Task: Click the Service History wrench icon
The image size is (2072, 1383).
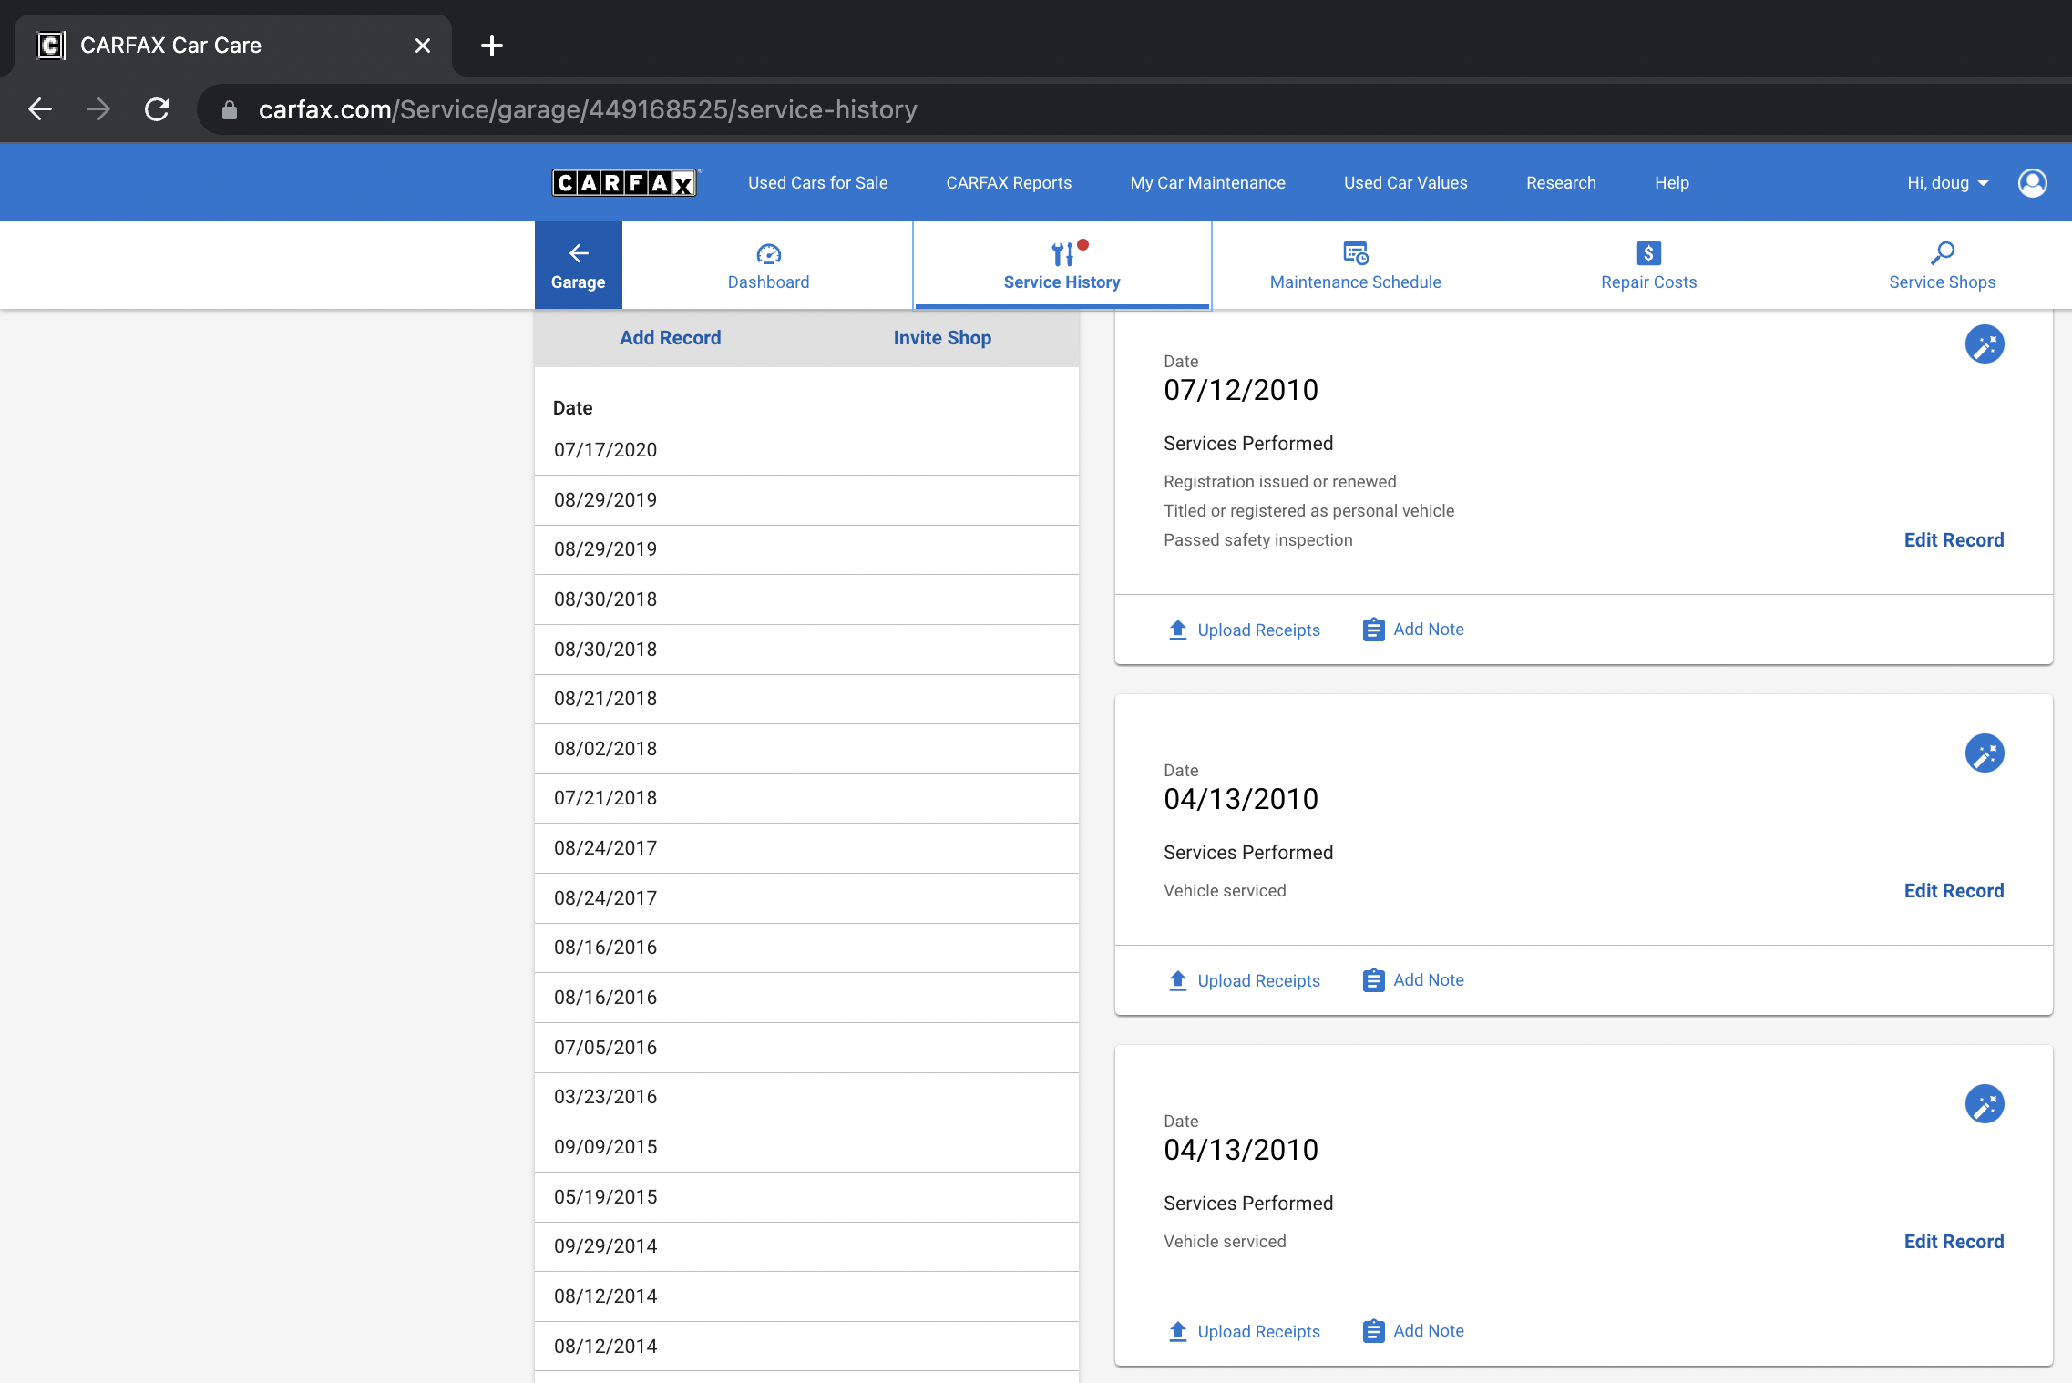Action: [1063, 253]
